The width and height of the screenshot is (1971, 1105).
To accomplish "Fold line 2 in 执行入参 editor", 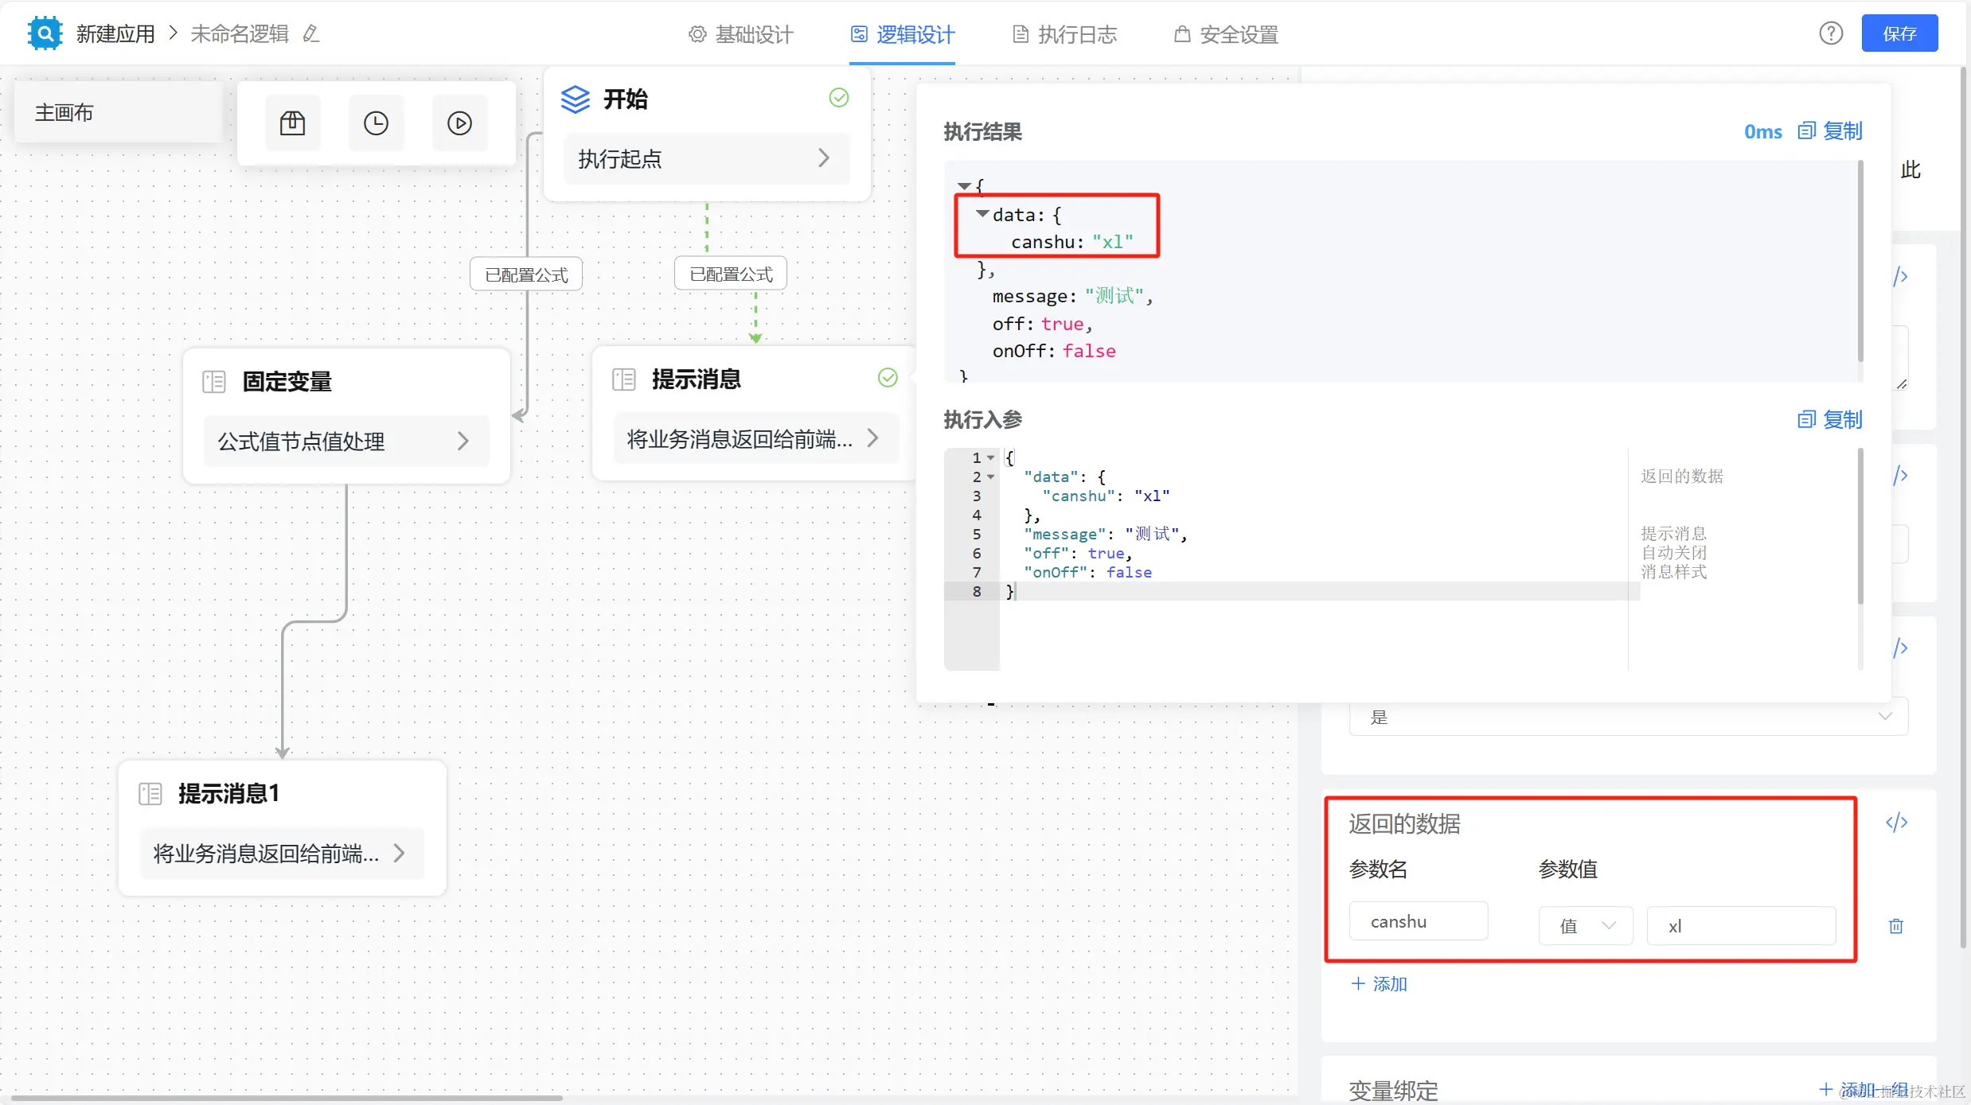I will pos(991,477).
